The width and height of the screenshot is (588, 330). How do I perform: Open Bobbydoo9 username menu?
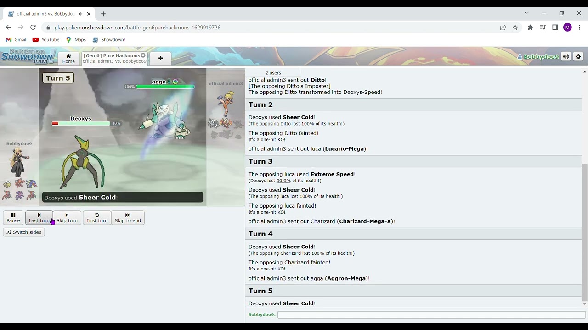point(538,57)
